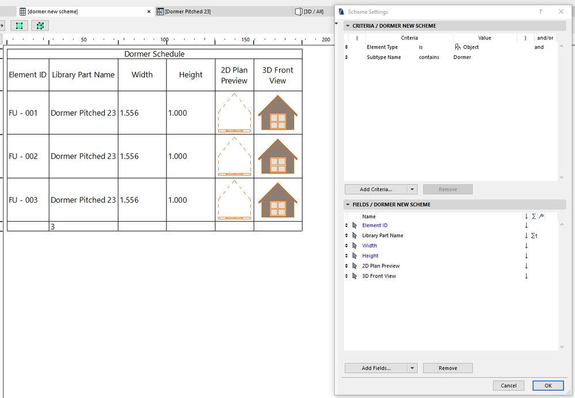Click scroll down arrow of Fields list
The height and width of the screenshot is (398, 575).
[561, 347]
